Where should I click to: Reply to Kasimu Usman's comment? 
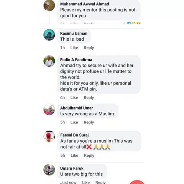click(x=89, y=48)
